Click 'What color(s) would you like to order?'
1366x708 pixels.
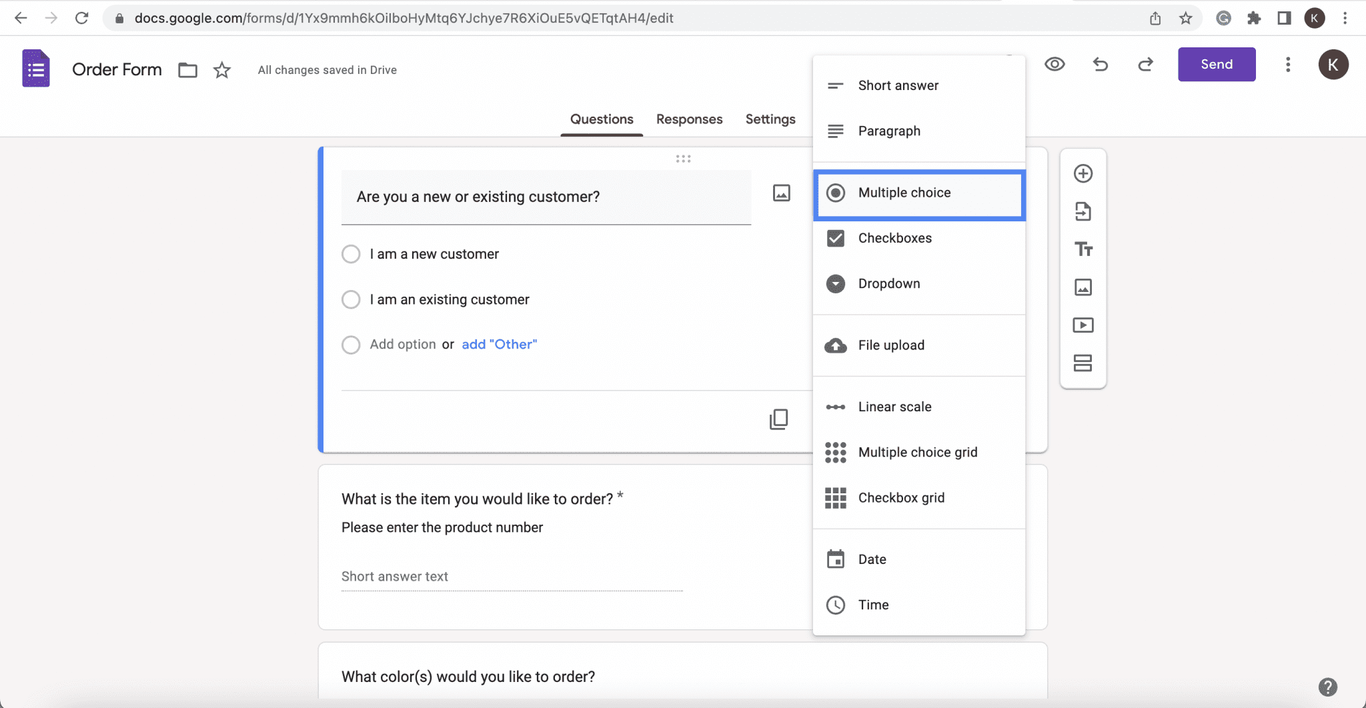pos(468,677)
